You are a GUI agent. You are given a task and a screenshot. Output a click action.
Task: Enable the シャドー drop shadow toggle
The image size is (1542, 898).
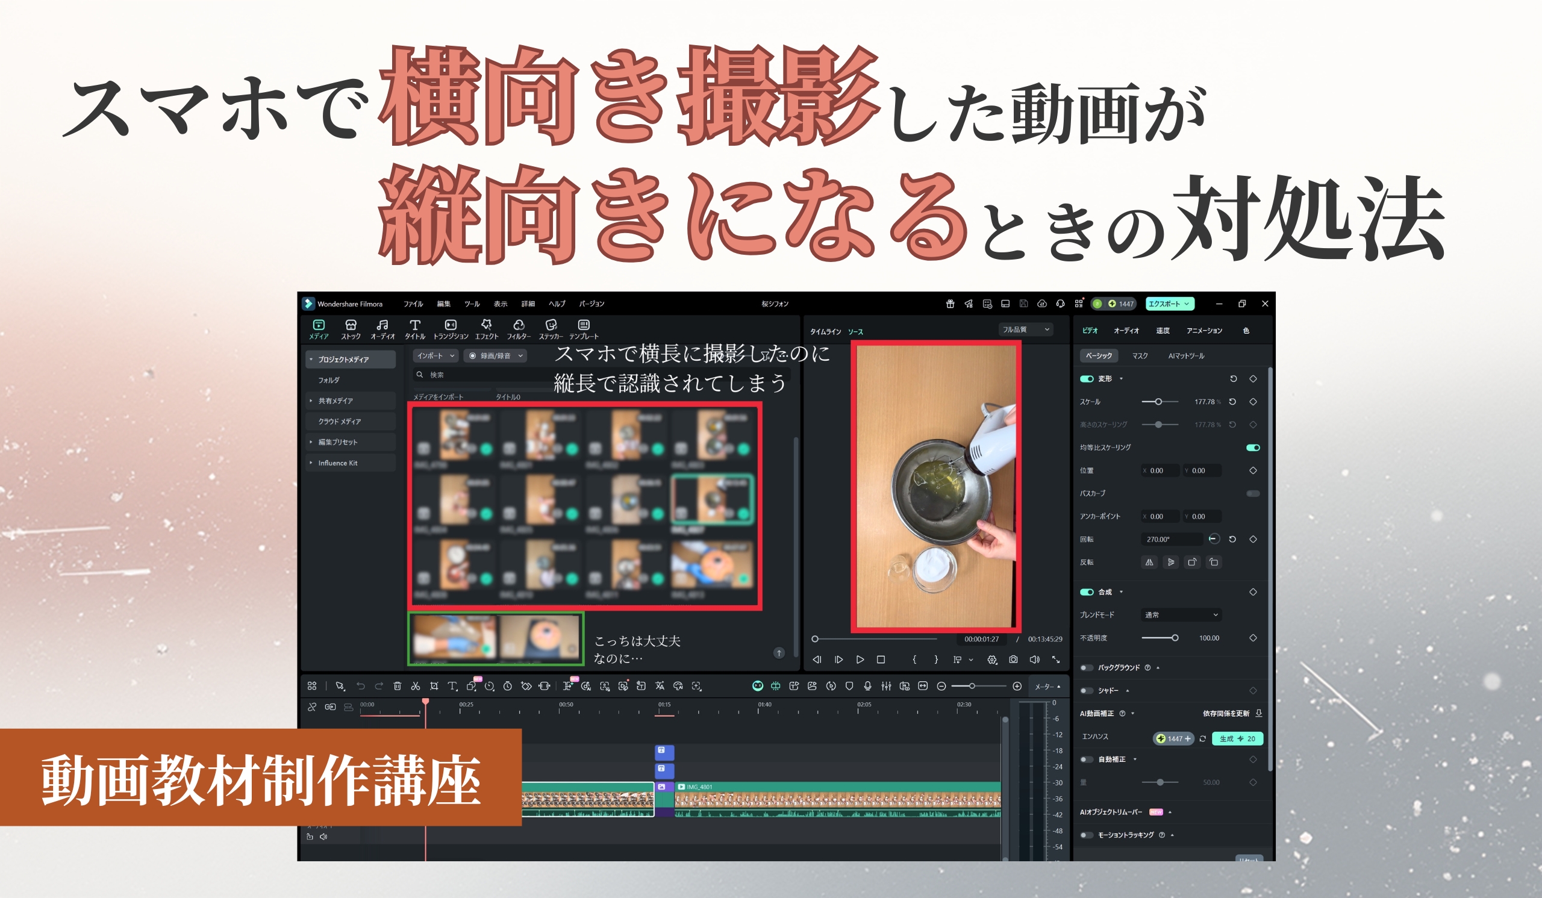[x=1087, y=691]
